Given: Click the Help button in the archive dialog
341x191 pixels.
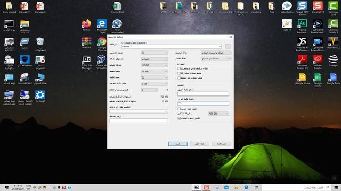Looking at the screenshot, I should click(x=222, y=144).
